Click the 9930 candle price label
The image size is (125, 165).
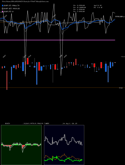click(x=65, y=56)
